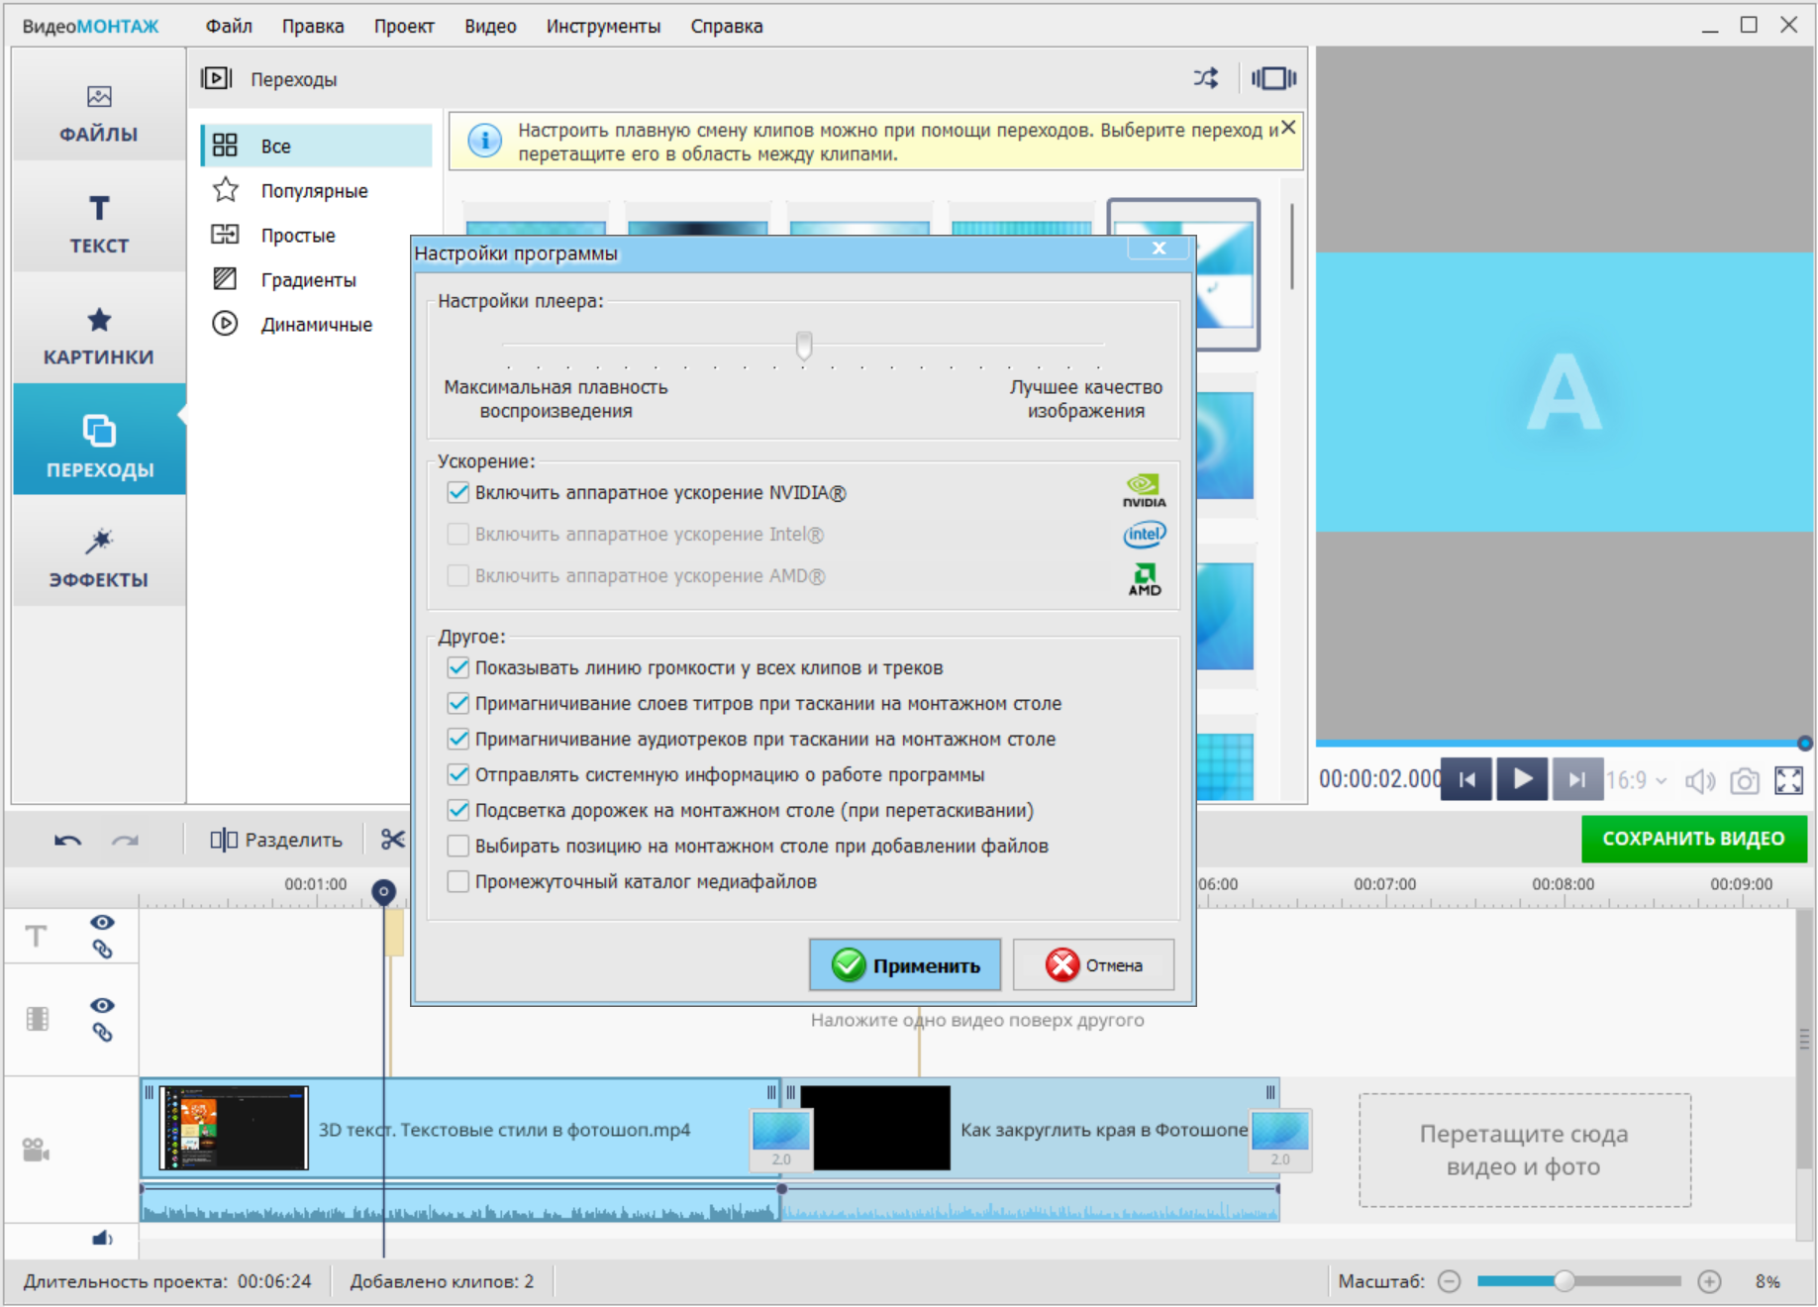Open the Effects sidebar section
This screenshot has height=1307, width=1818.
coord(99,556)
